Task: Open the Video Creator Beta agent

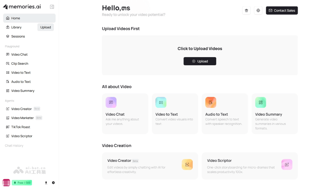Action: click(x=22, y=109)
